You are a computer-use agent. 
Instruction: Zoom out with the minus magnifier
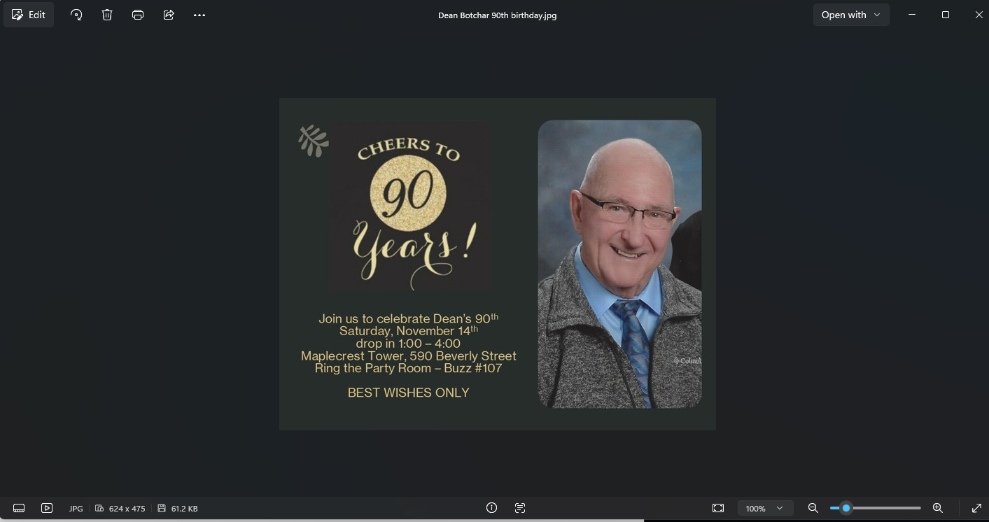coord(813,508)
